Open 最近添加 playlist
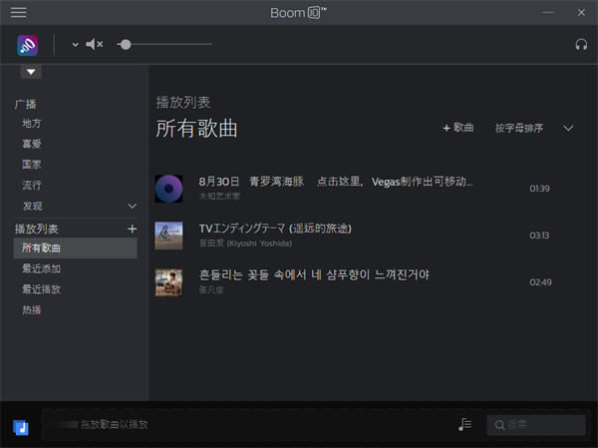The height and width of the screenshot is (448, 598). tap(41, 268)
